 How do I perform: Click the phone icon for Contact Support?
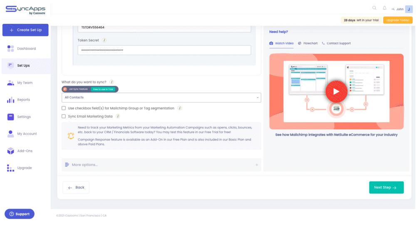click(x=323, y=43)
